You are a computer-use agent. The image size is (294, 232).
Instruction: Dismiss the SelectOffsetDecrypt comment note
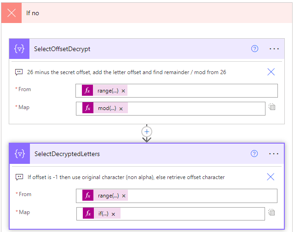271,72
